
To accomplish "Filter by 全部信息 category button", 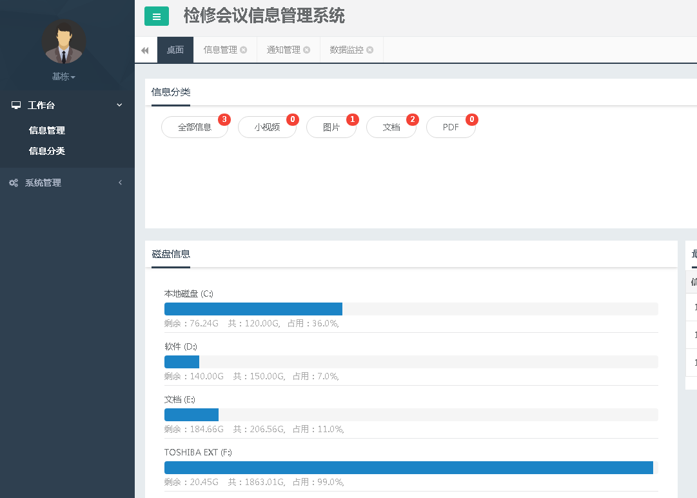I will [x=195, y=127].
